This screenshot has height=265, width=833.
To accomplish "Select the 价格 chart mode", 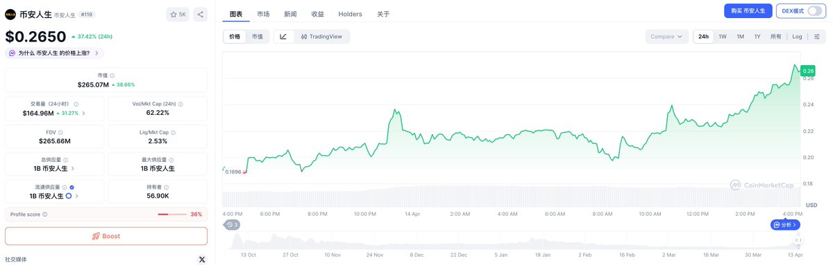I will [x=235, y=37].
